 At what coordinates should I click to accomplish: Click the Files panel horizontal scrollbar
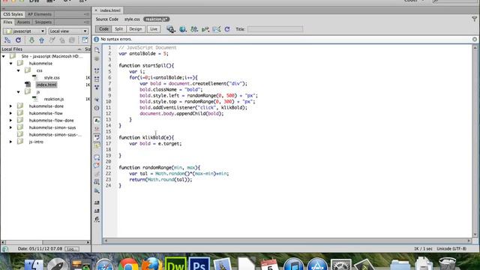(x=45, y=242)
